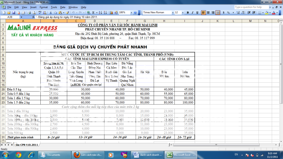Create a new blank workbook
The width and height of the screenshot is (283, 159).
pos(4,13)
